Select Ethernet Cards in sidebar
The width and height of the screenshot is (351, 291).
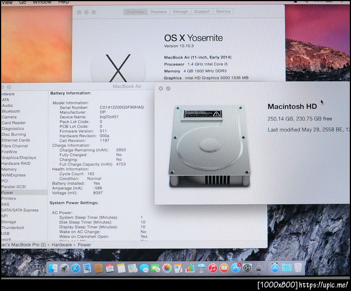[x=16, y=140]
